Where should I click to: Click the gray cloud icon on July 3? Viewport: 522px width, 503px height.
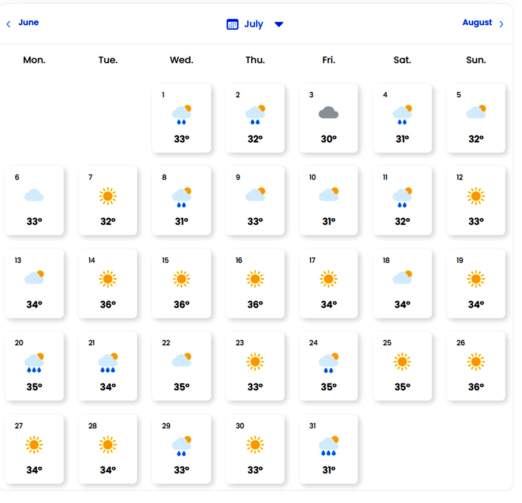coord(328,113)
